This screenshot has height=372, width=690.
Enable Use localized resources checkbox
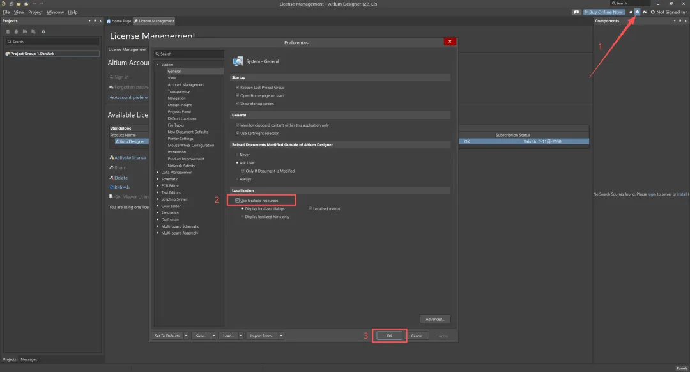point(237,200)
